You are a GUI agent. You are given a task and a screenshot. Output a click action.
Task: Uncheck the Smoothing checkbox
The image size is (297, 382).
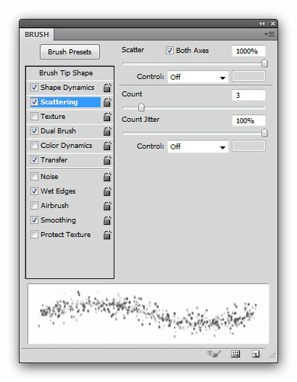pyautogui.click(x=34, y=220)
